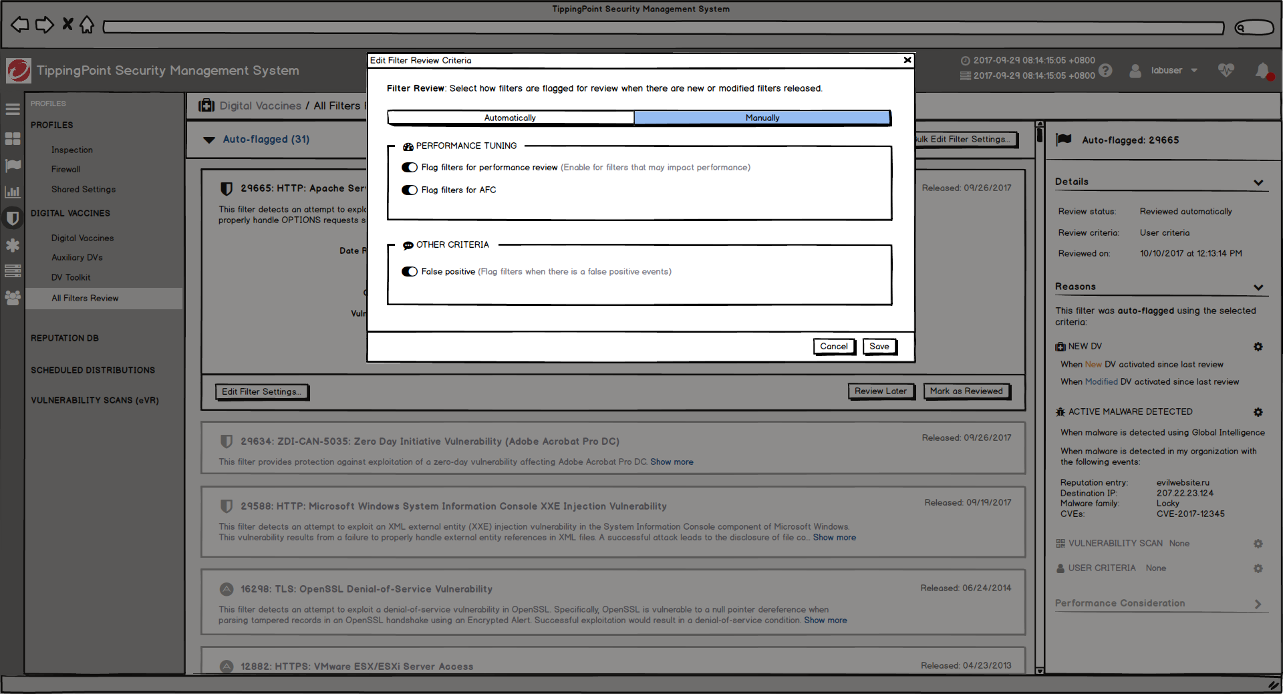
Task: Open DV Toolkit menu item
Action: tap(71, 278)
